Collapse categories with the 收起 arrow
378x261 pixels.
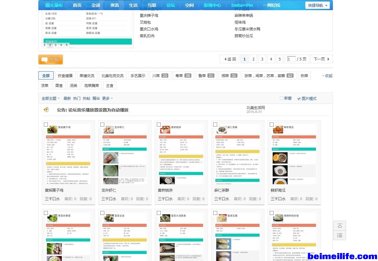pyautogui.click(x=327, y=76)
